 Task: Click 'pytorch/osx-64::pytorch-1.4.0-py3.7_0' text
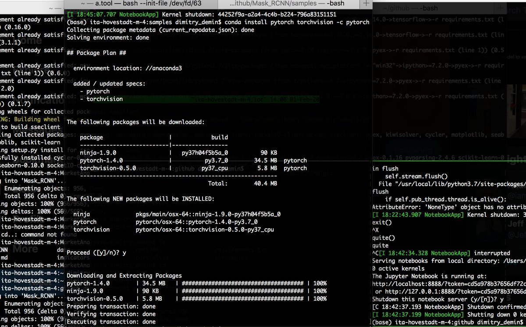coord(196,222)
